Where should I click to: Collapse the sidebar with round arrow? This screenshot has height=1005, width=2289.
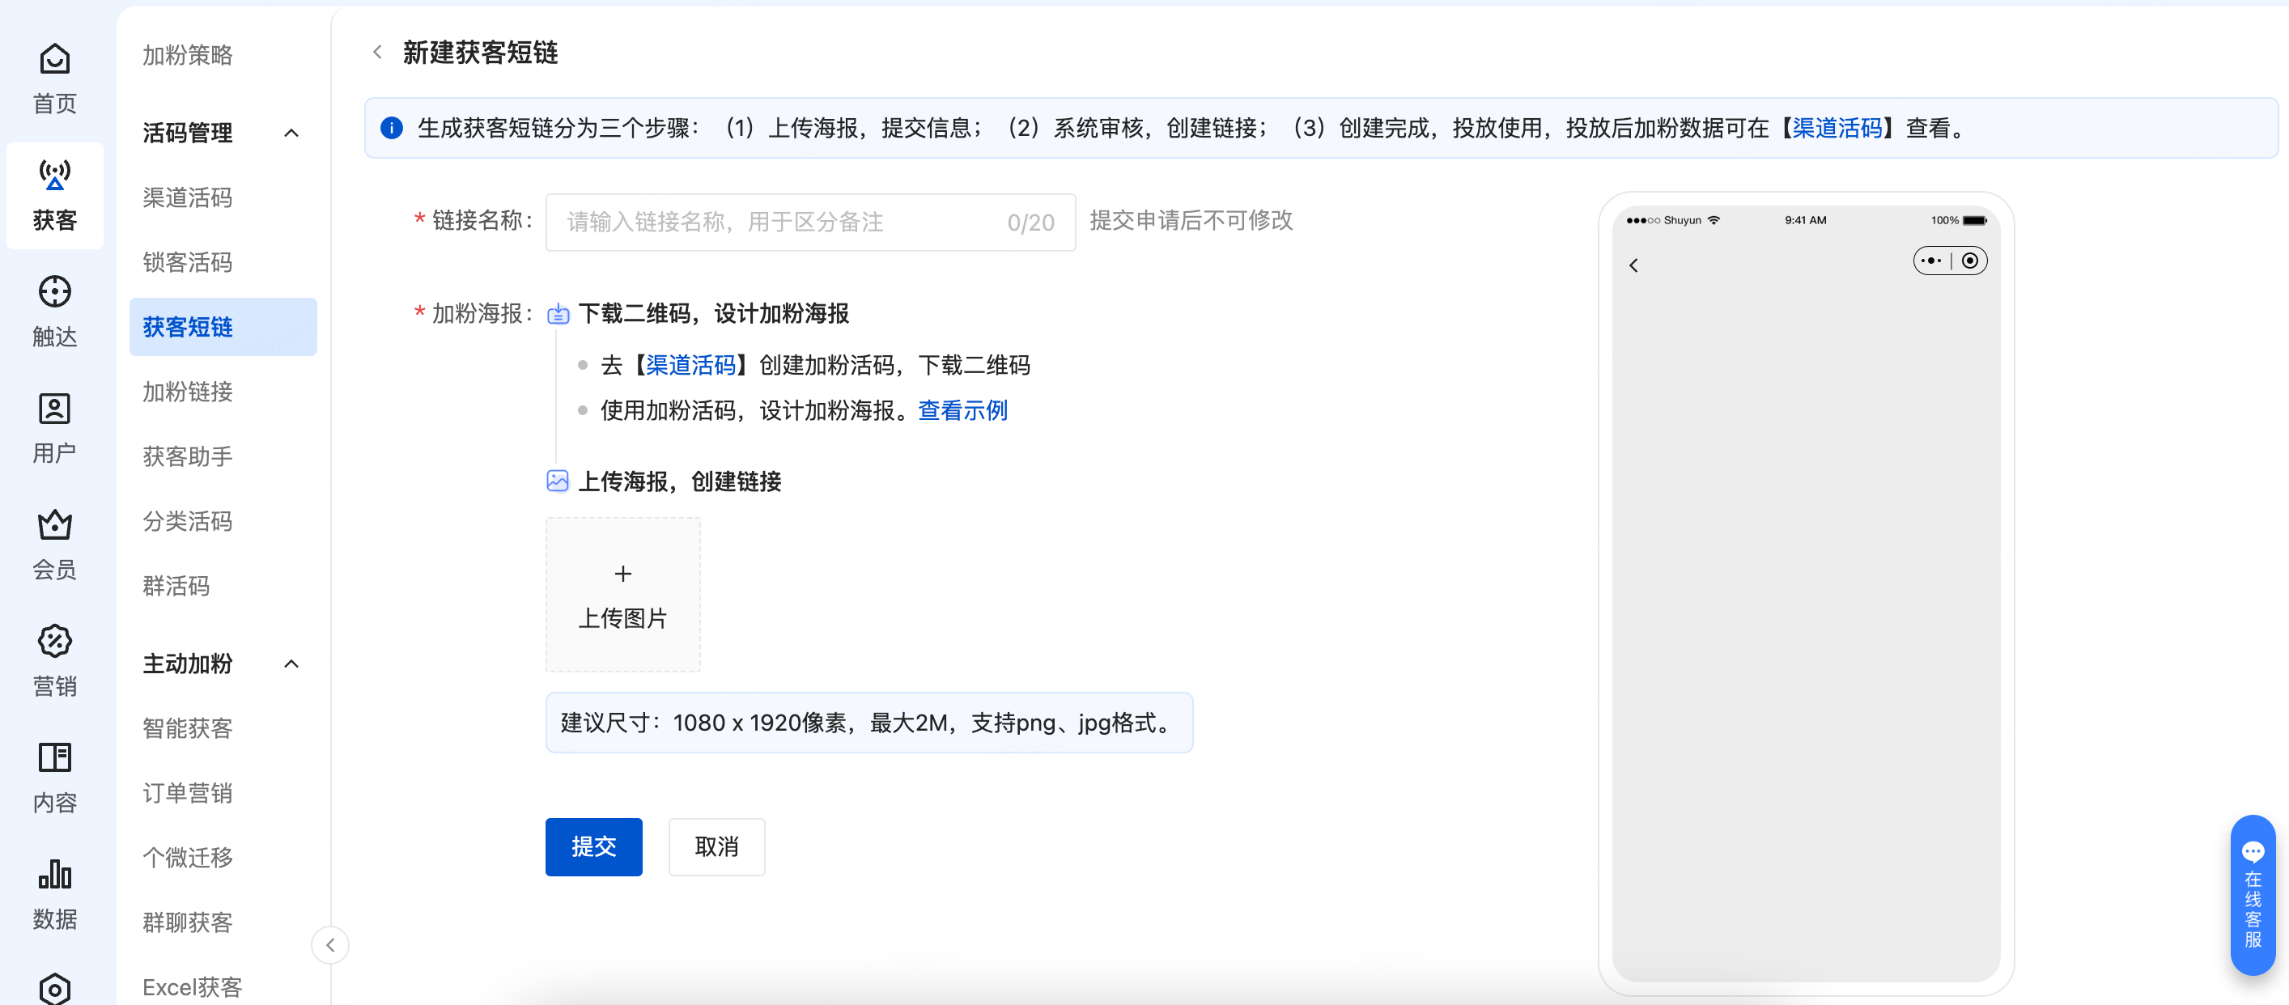coord(329,944)
